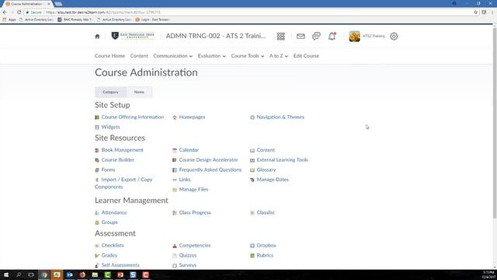
Task: Click East Tennessee State University logo
Action: tap(133, 36)
